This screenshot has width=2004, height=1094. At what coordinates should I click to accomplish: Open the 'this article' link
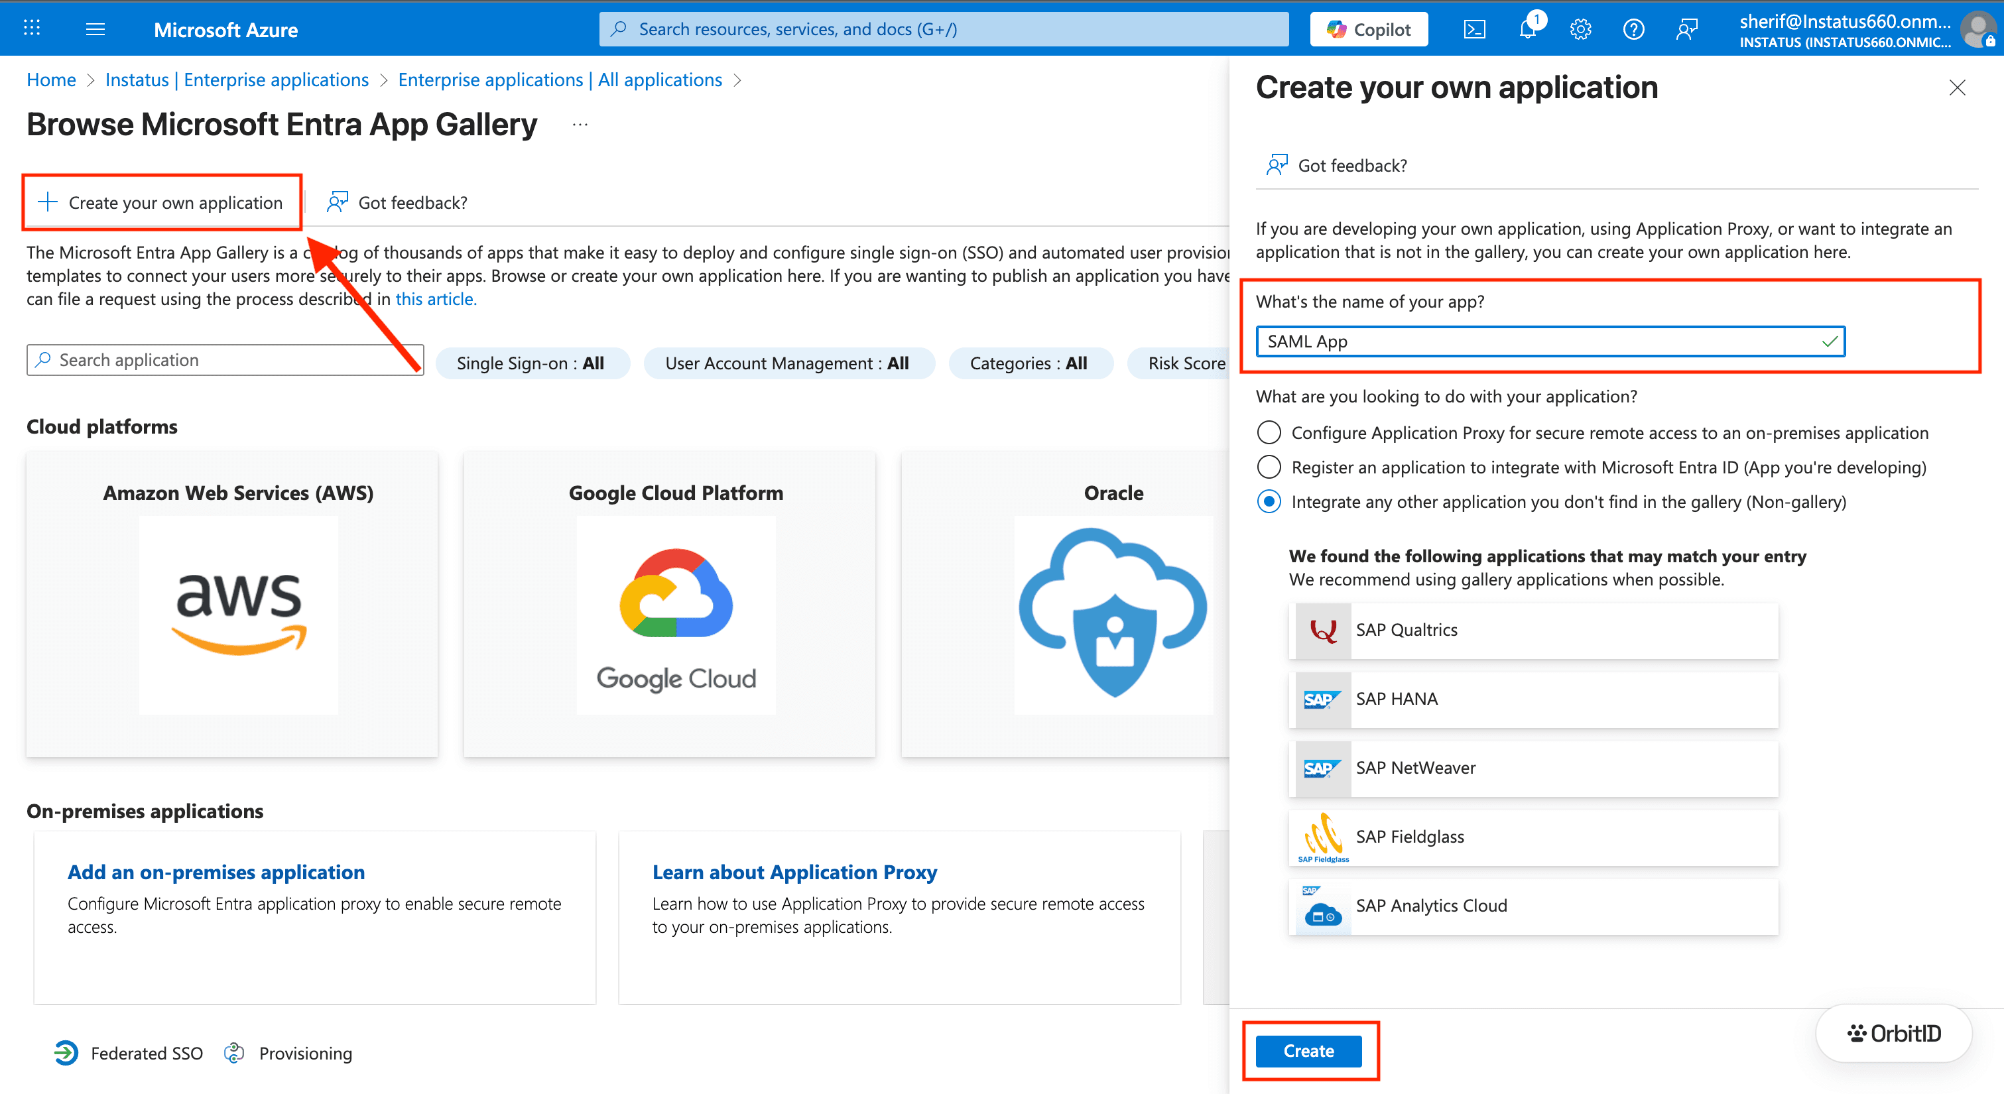pos(436,299)
